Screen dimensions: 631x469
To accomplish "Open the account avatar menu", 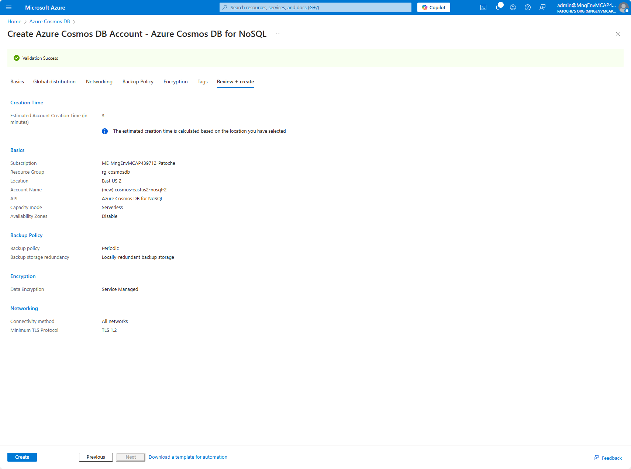I will (x=624, y=7).
